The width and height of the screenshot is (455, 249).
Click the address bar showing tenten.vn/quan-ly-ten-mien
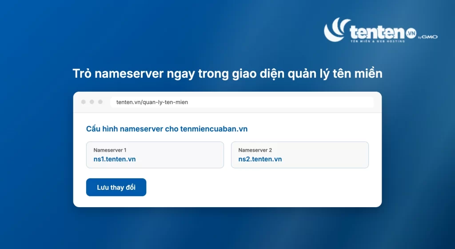[242, 102]
